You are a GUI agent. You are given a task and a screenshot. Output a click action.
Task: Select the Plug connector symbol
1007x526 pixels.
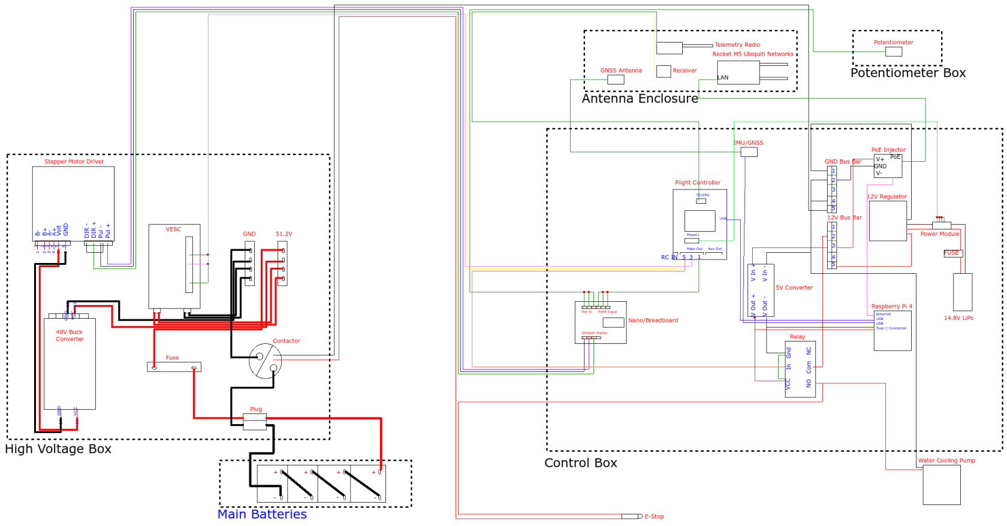pos(255,422)
